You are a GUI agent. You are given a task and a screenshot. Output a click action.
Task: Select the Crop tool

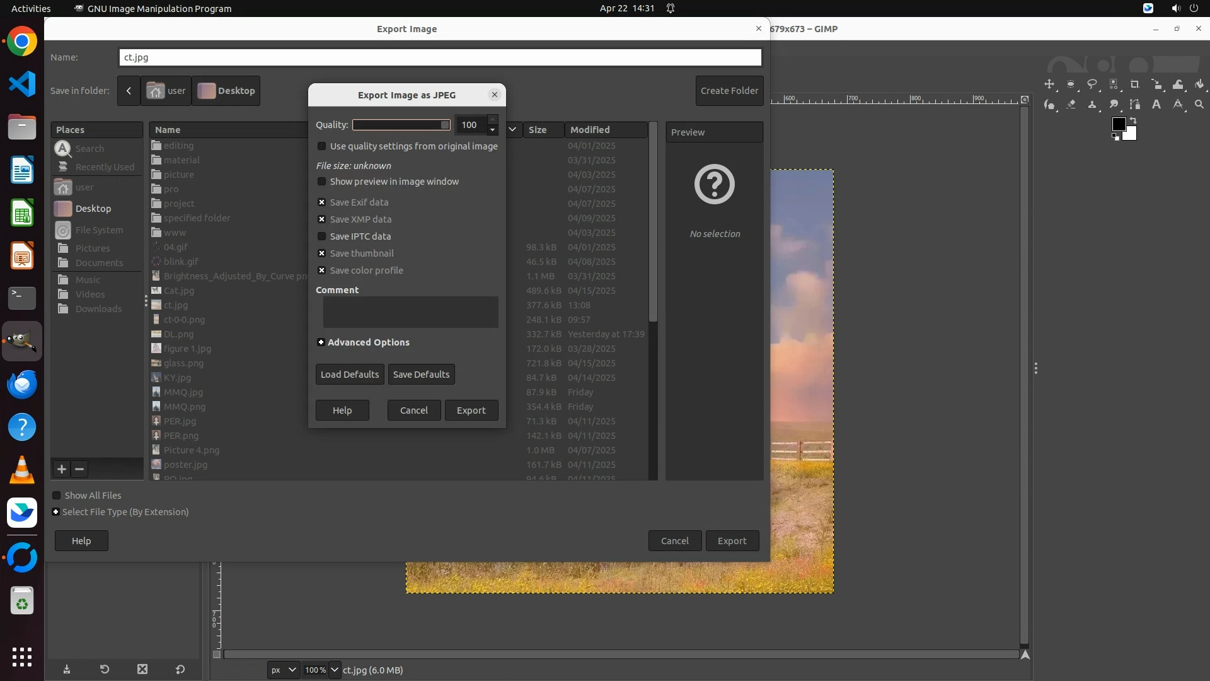(1135, 84)
